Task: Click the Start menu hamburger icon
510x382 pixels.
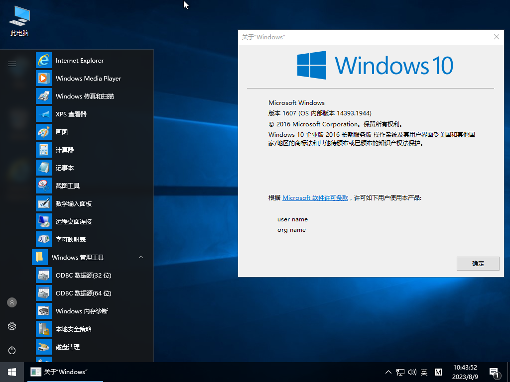Action: pos(12,64)
